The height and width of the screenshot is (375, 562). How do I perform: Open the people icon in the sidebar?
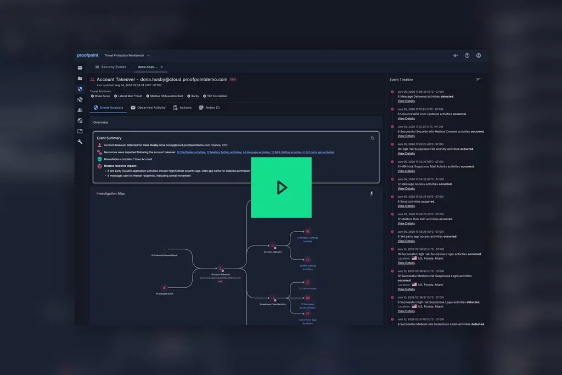(x=80, y=110)
